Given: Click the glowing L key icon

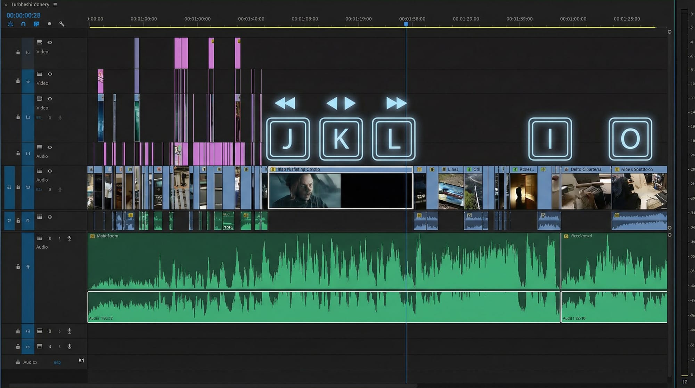Looking at the screenshot, I should tap(394, 139).
